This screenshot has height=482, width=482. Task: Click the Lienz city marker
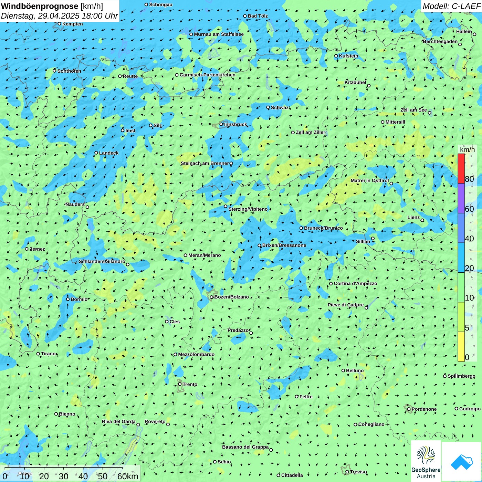coord(422,220)
